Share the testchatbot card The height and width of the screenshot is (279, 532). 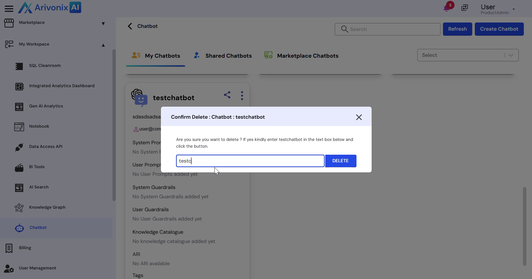point(227,95)
